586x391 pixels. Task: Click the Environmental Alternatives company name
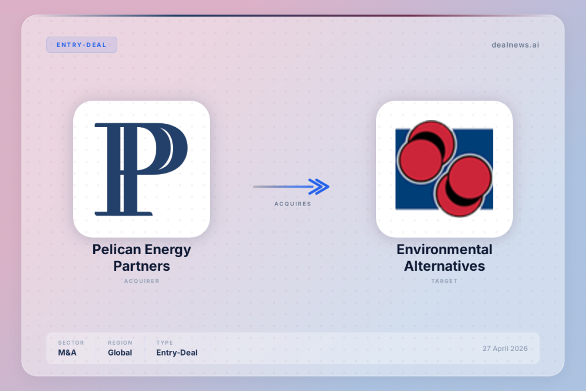tap(444, 258)
